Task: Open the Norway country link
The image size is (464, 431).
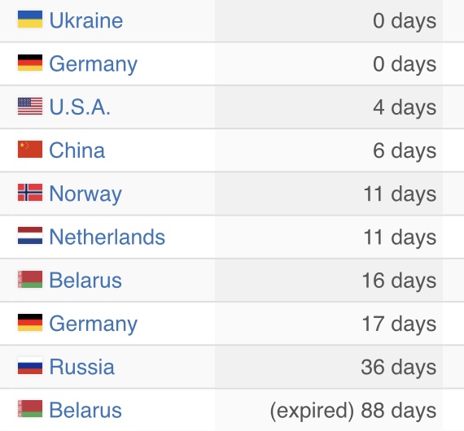Action: [85, 194]
